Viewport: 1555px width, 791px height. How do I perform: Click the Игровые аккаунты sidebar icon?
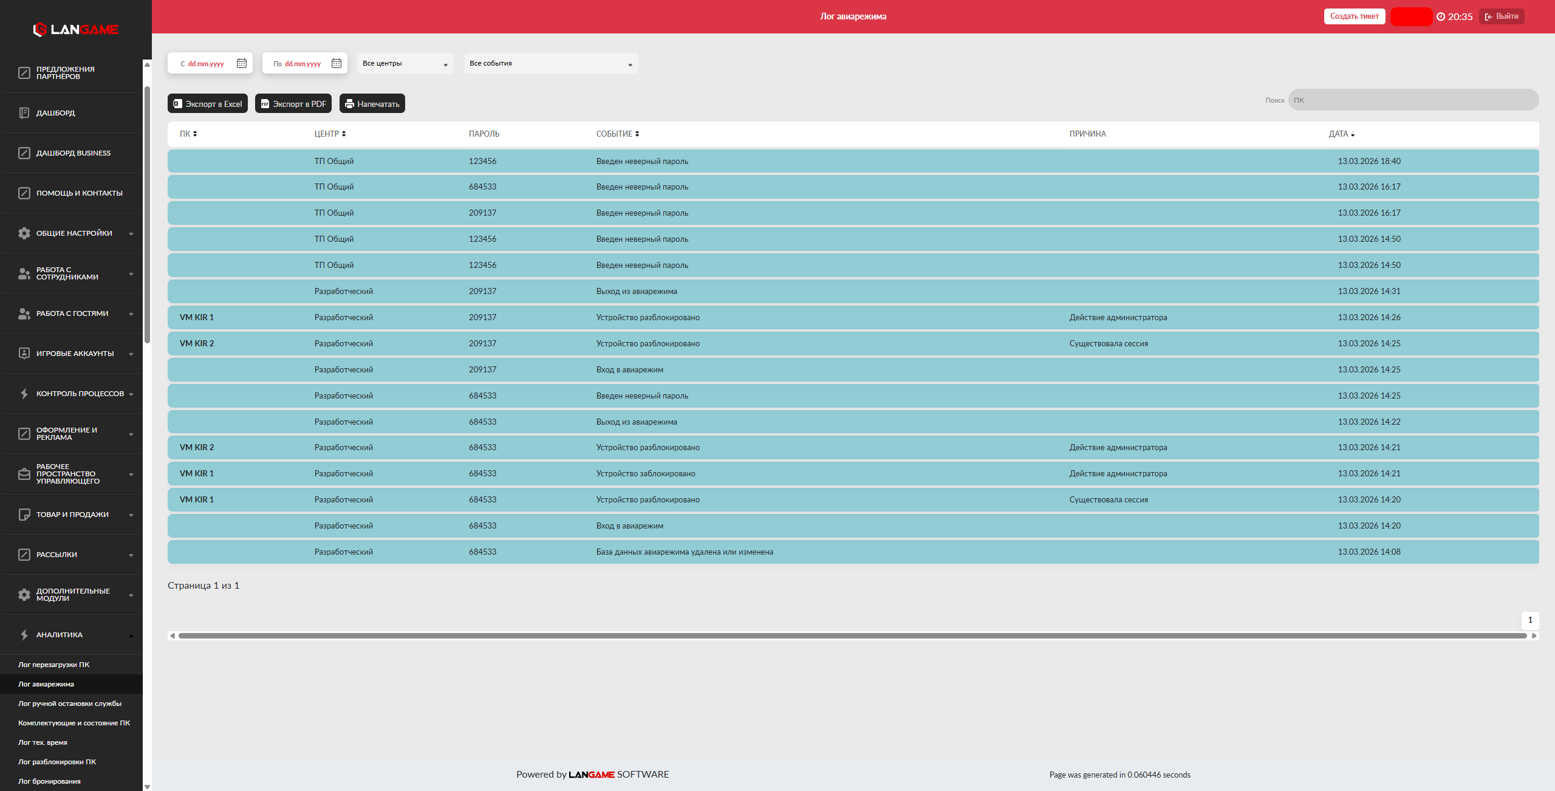(24, 354)
